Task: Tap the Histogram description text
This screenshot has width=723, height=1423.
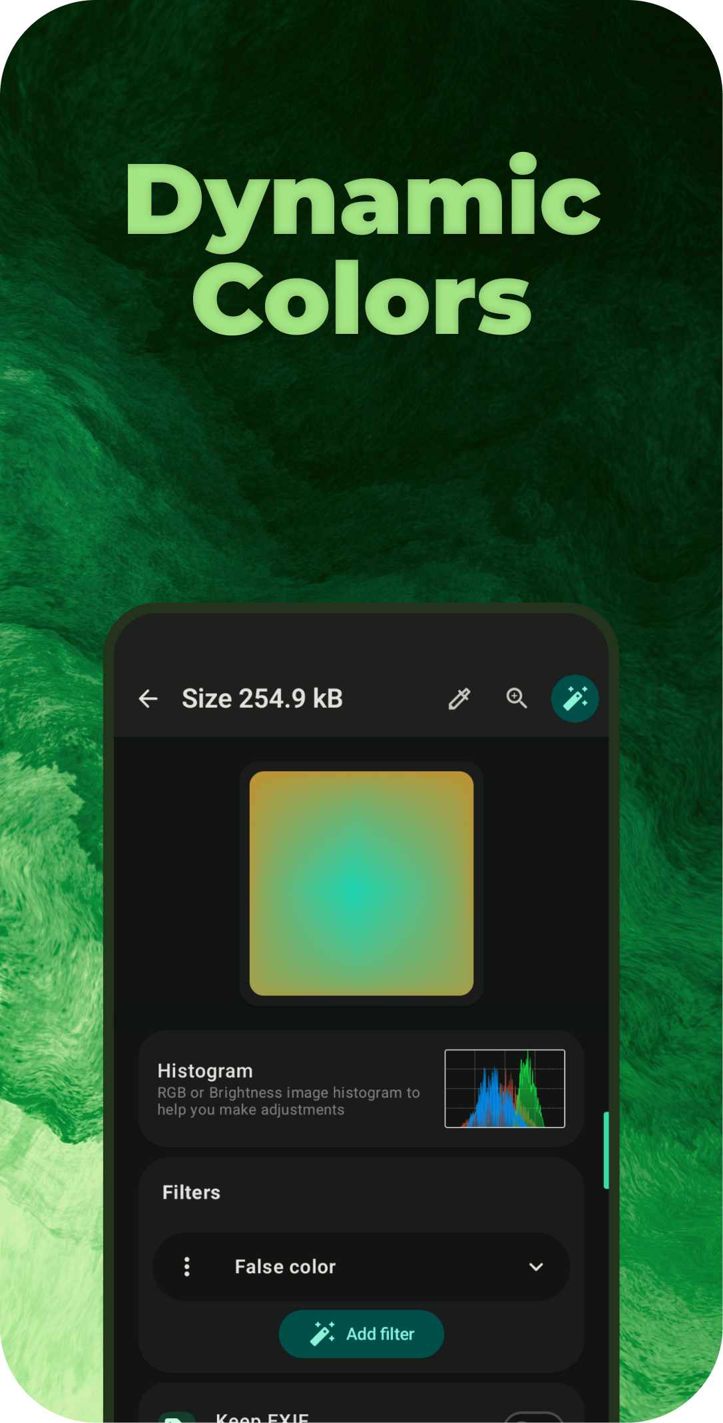Action: [288, 1101]
